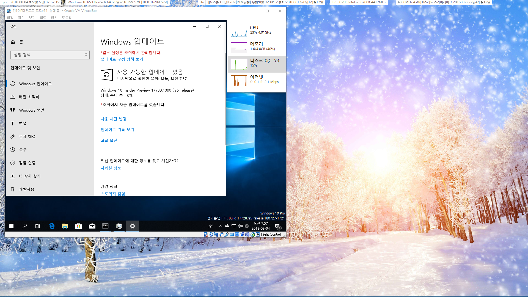Open File Explorer from guest taskbar
Viewport: 528px width, 297px height.
tap(65, 226)
